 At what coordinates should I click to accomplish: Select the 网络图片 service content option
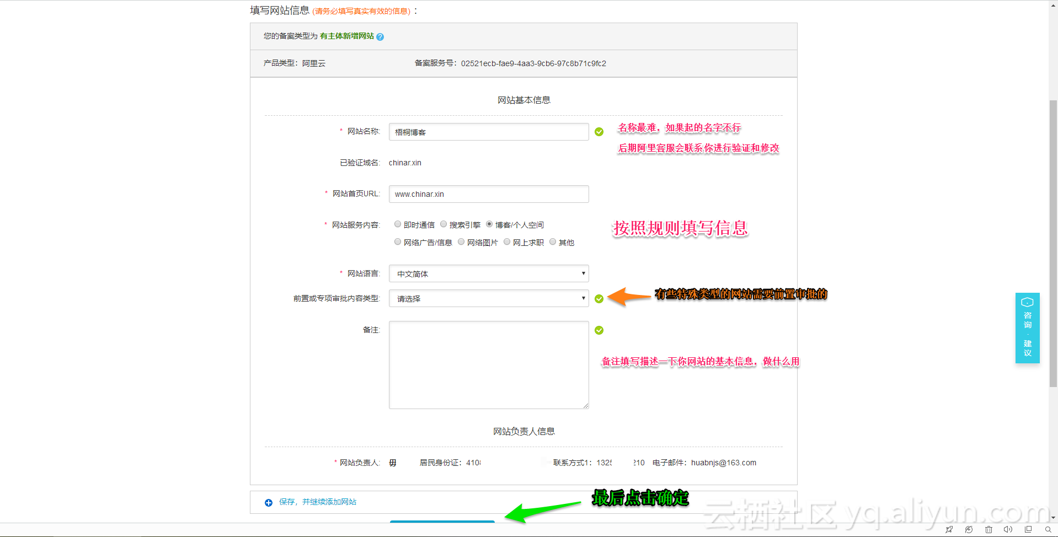461,241
